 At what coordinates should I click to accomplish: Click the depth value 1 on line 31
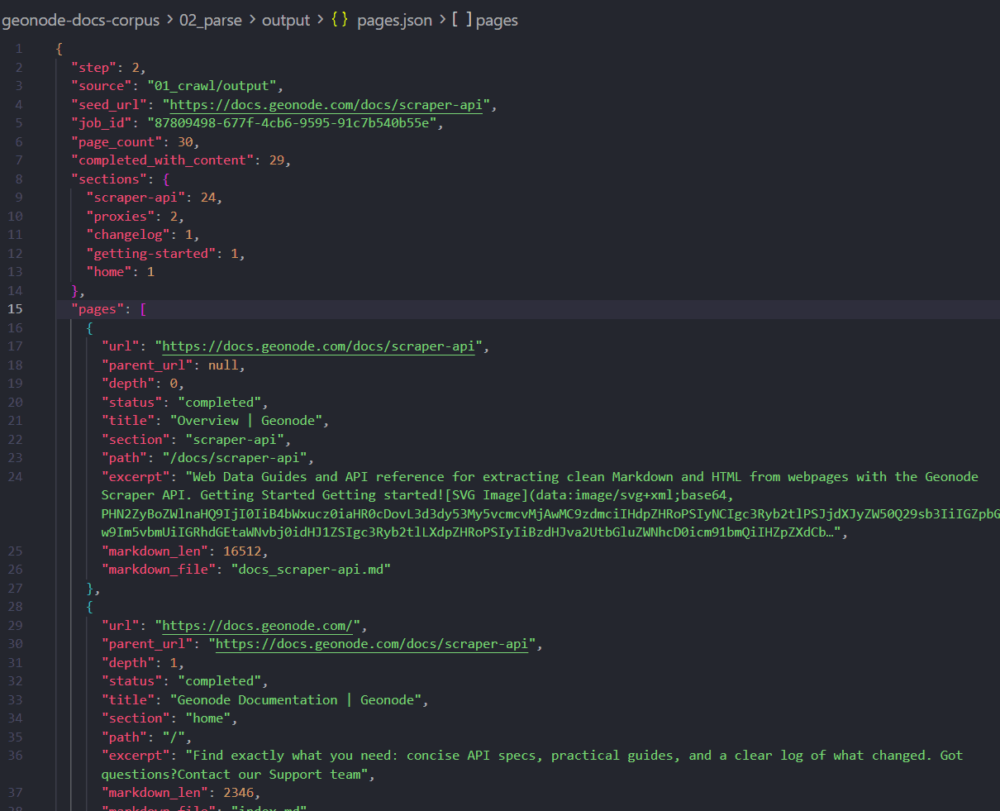(174, 663)
